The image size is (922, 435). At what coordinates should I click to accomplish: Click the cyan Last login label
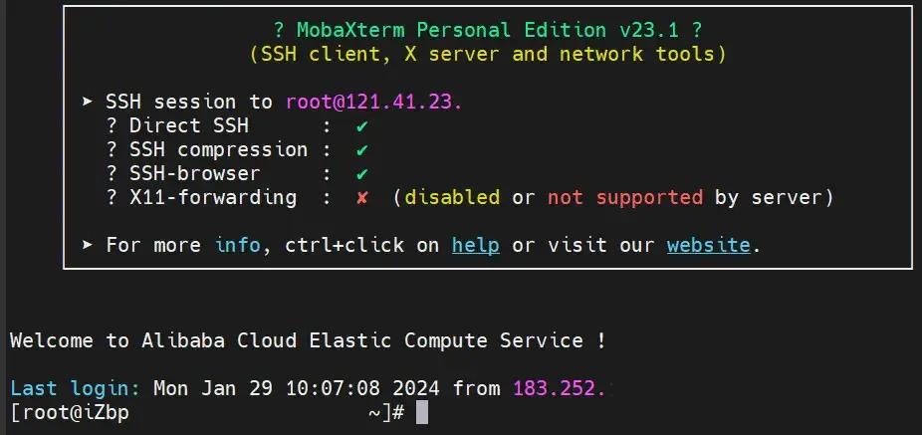76,388
